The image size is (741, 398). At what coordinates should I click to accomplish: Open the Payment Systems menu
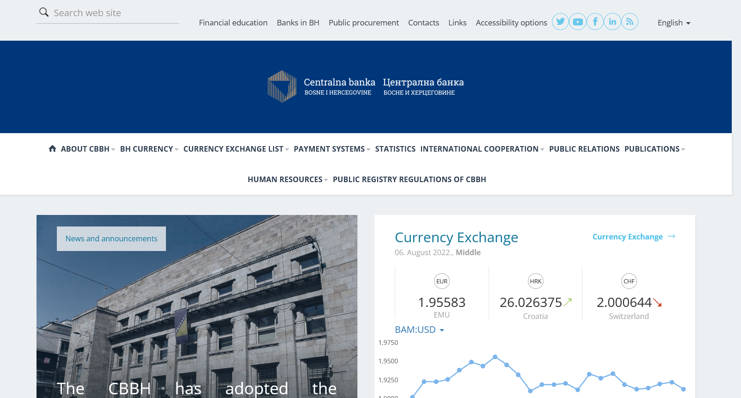click(331, 149)
